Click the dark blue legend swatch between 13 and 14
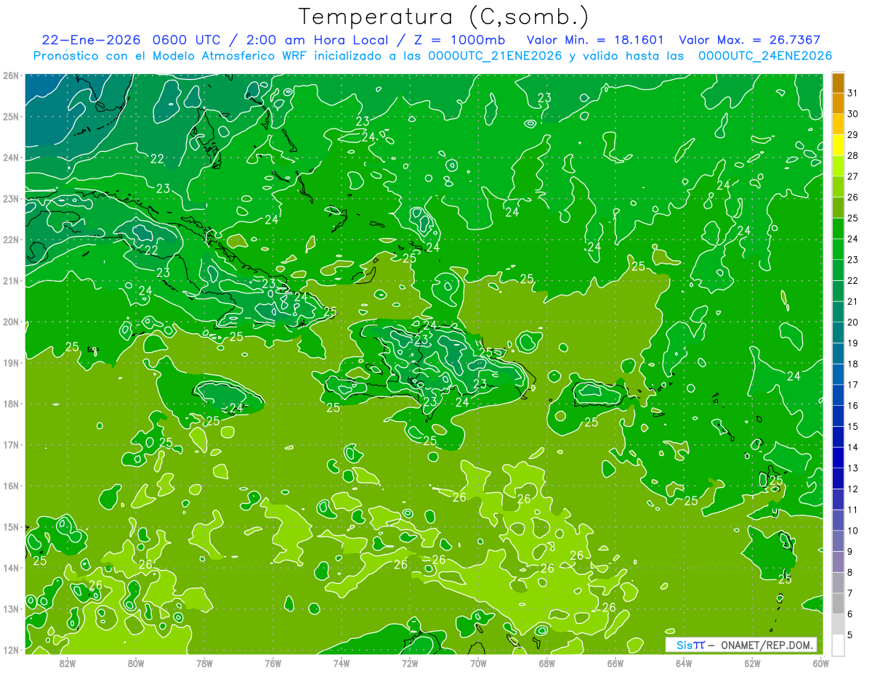Viewport: 872px width, 673px height. [x=838, y=457]
